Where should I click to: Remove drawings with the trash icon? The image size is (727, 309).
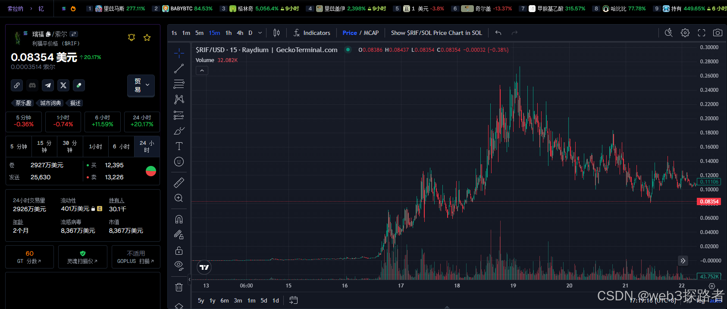click(x=179, y=287)
